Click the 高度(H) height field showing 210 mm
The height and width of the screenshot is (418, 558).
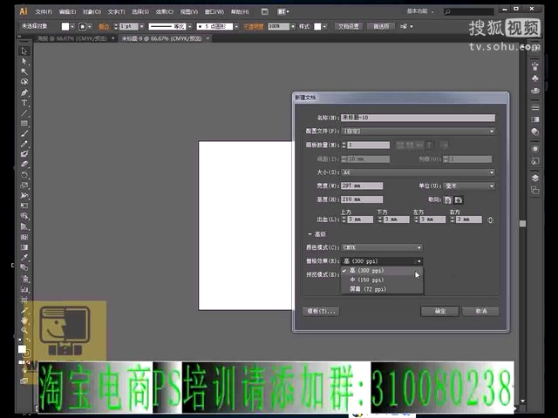(362, 199)
